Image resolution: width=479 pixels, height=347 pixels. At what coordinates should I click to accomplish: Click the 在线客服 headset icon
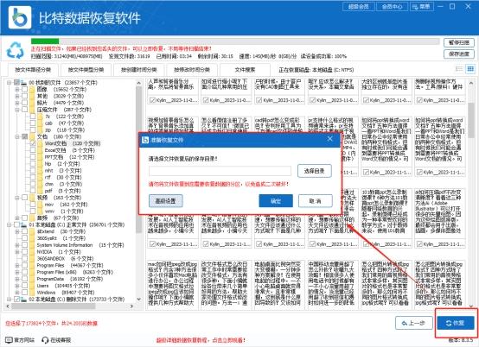[x=45, y=340]
